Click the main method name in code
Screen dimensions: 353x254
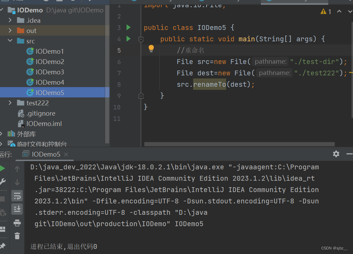pos(247,39)
